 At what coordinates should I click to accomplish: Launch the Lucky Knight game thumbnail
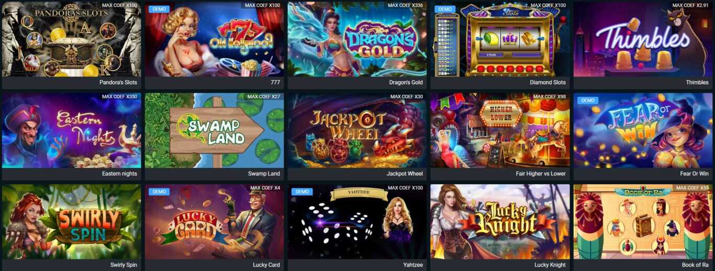click(x=500, y=221)
